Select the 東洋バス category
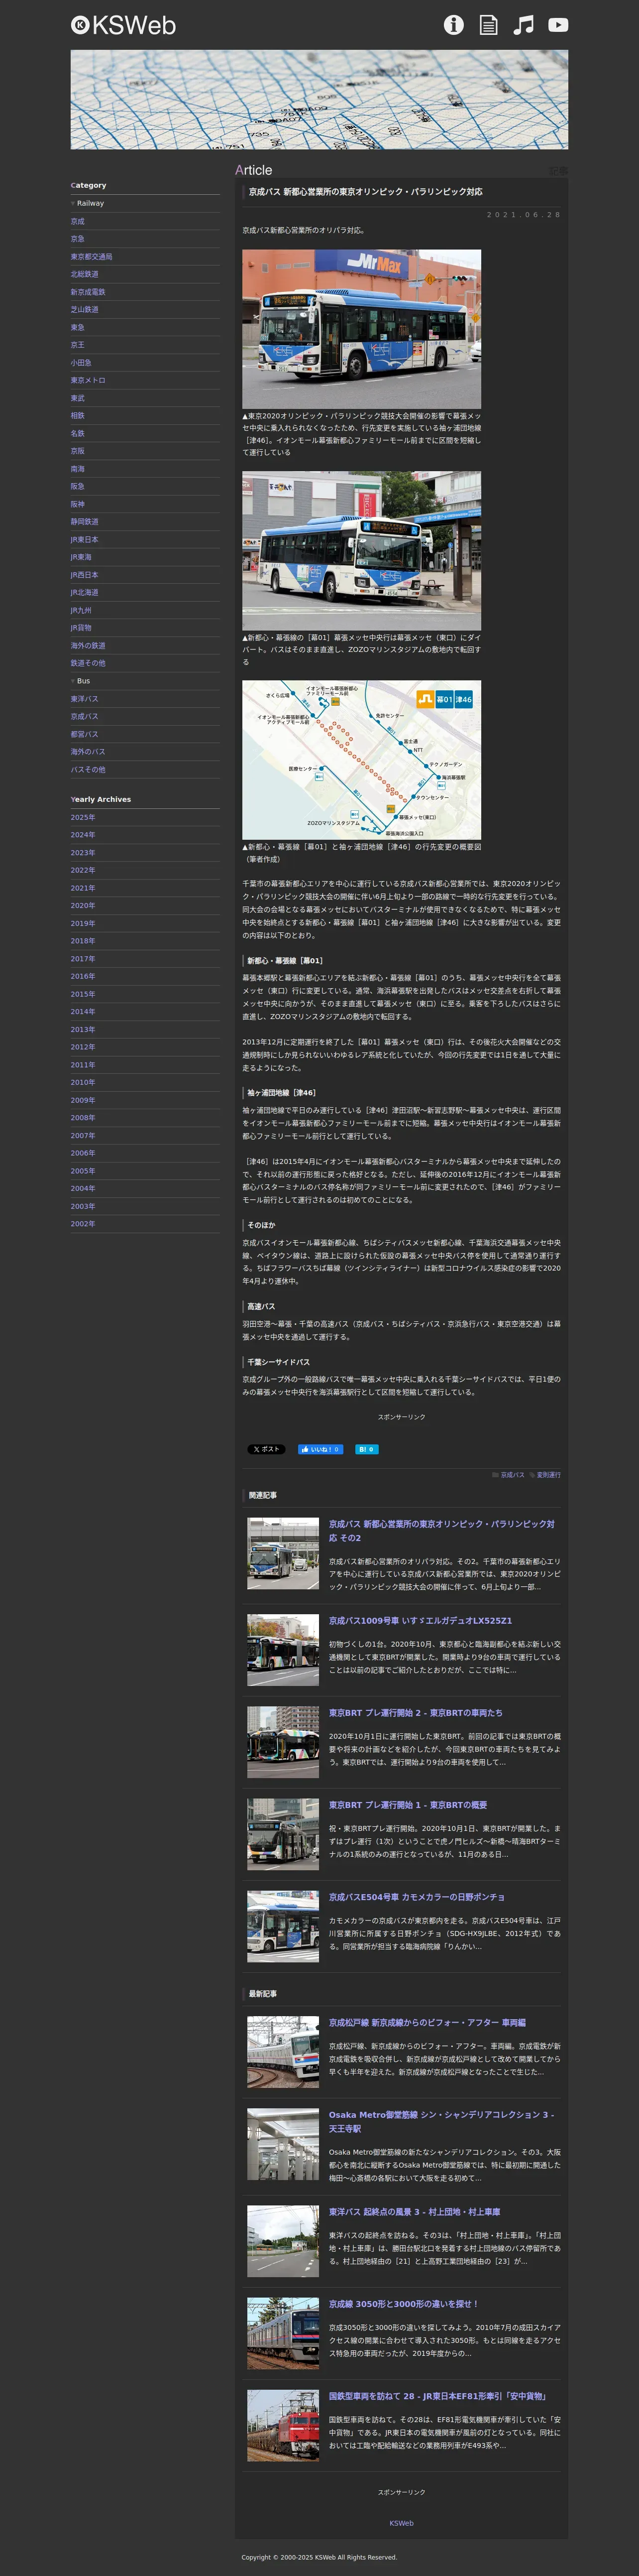Viewport: 639px width, 2576px height. click(x=84, y=699)
